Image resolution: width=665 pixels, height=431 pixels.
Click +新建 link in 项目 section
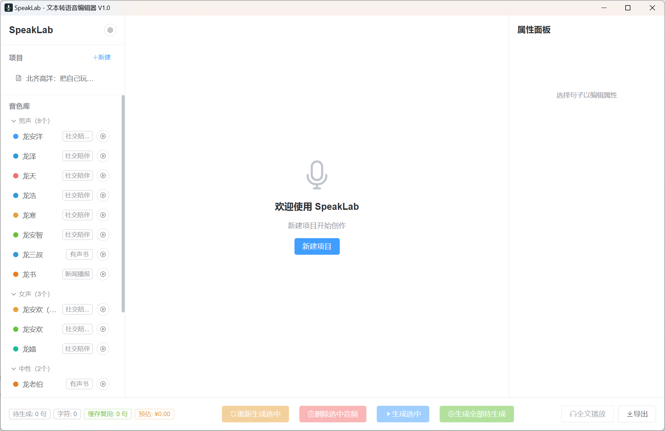(x=102, y=57)
